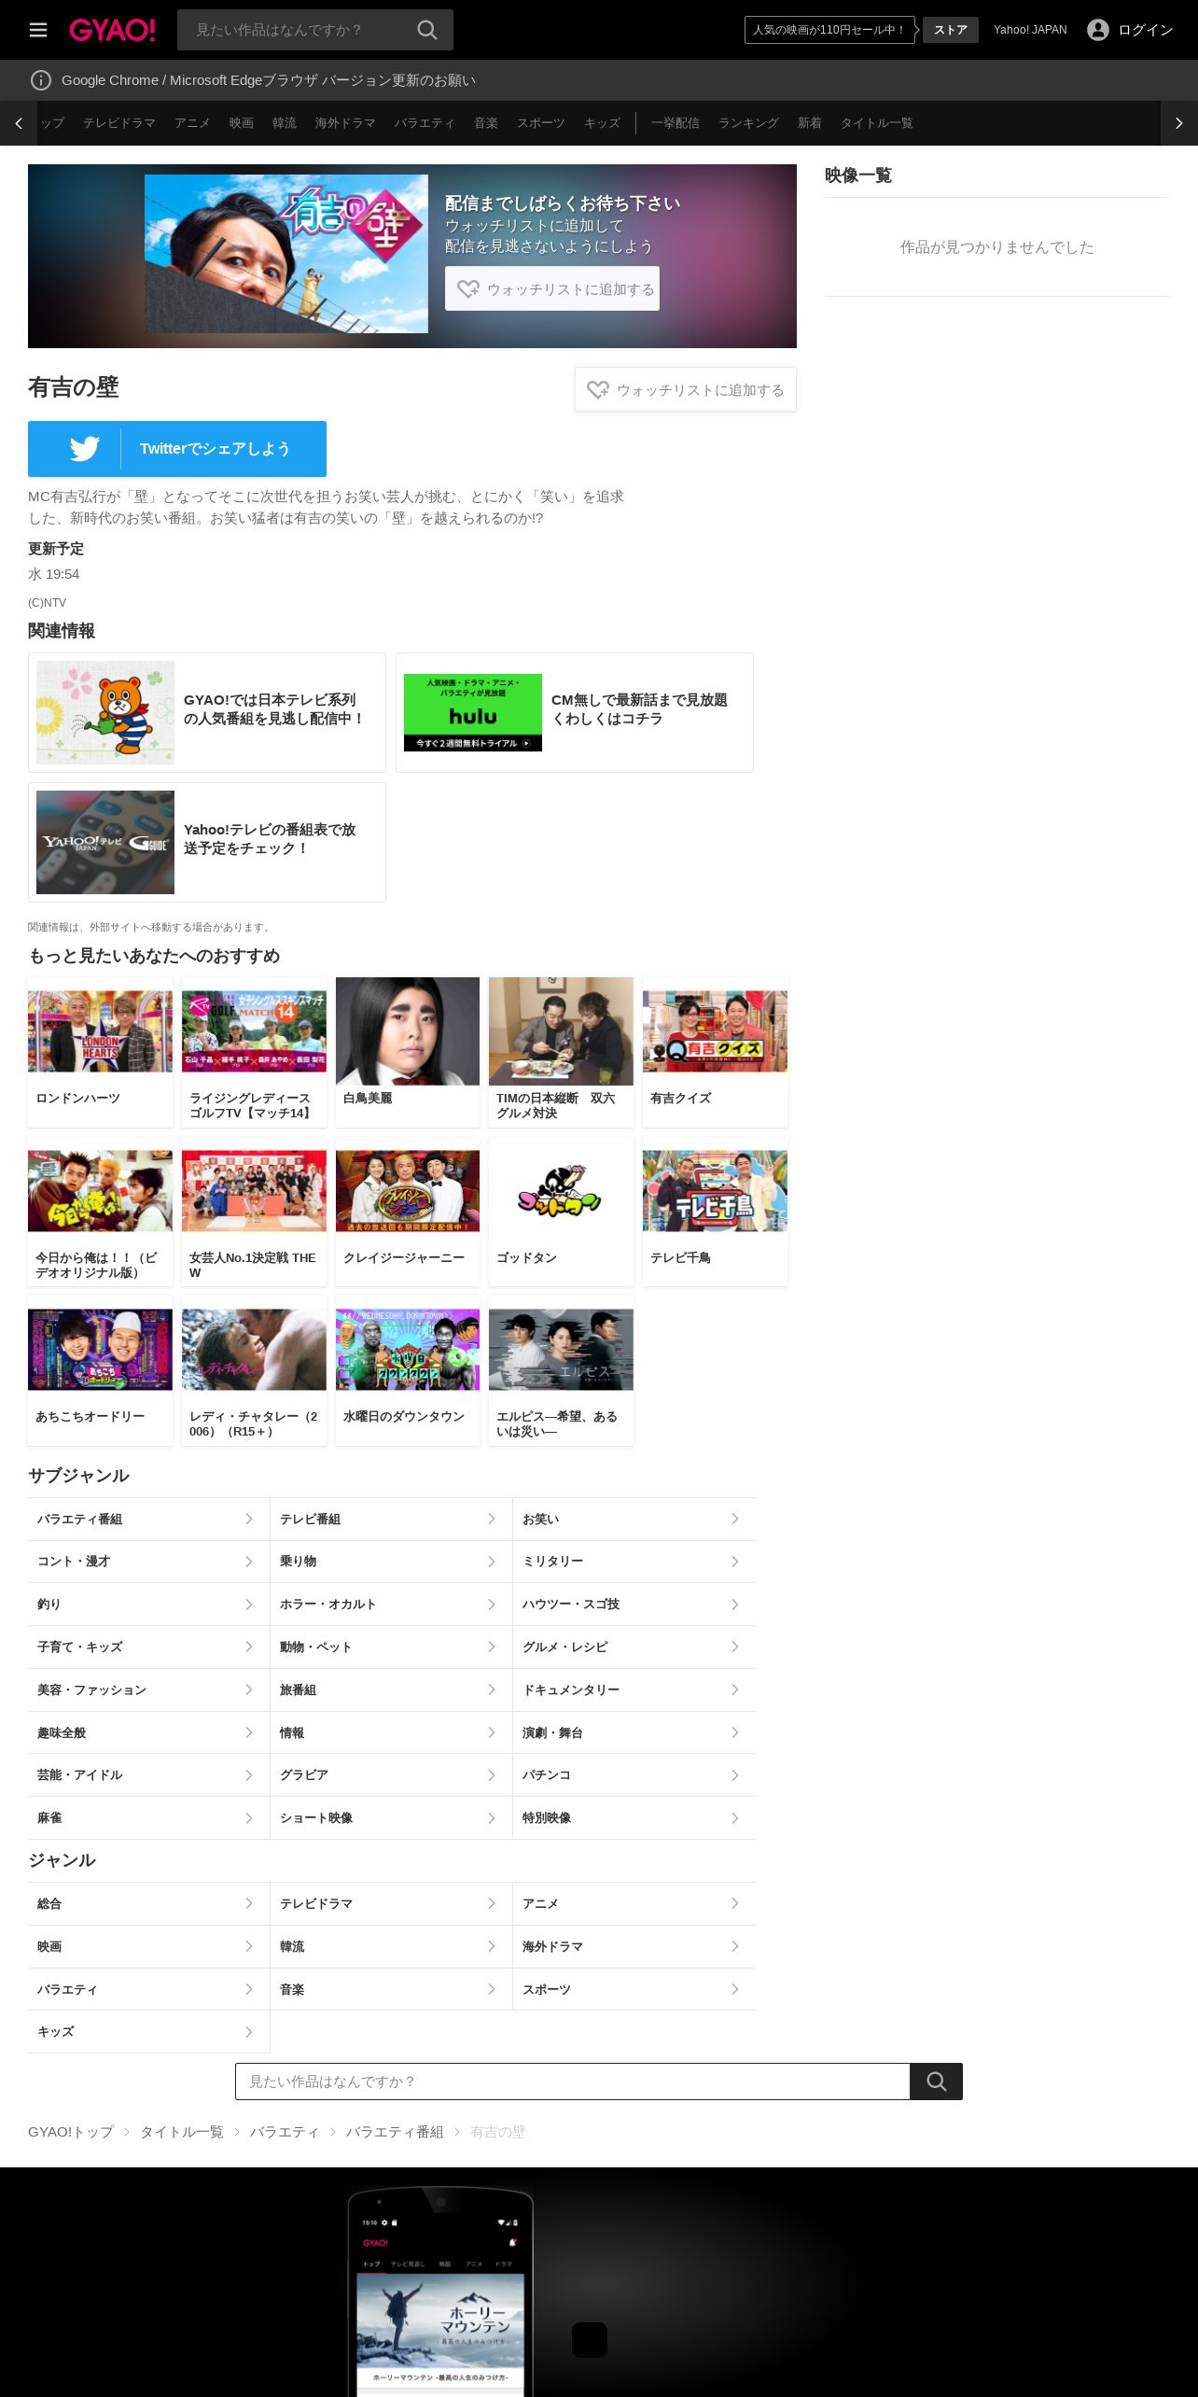Open GYAO! 日本テレビ系列 bear card
Viewport: 1198px width, 2397px height.
[207, 712]
